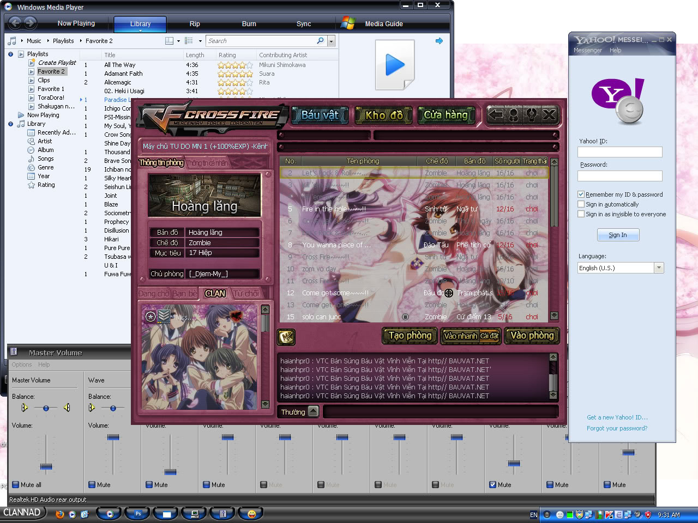The height and width of the screenshot is (523, 698).
Task: Adjust the Master Volume level slider
Action: coord(46,467)
